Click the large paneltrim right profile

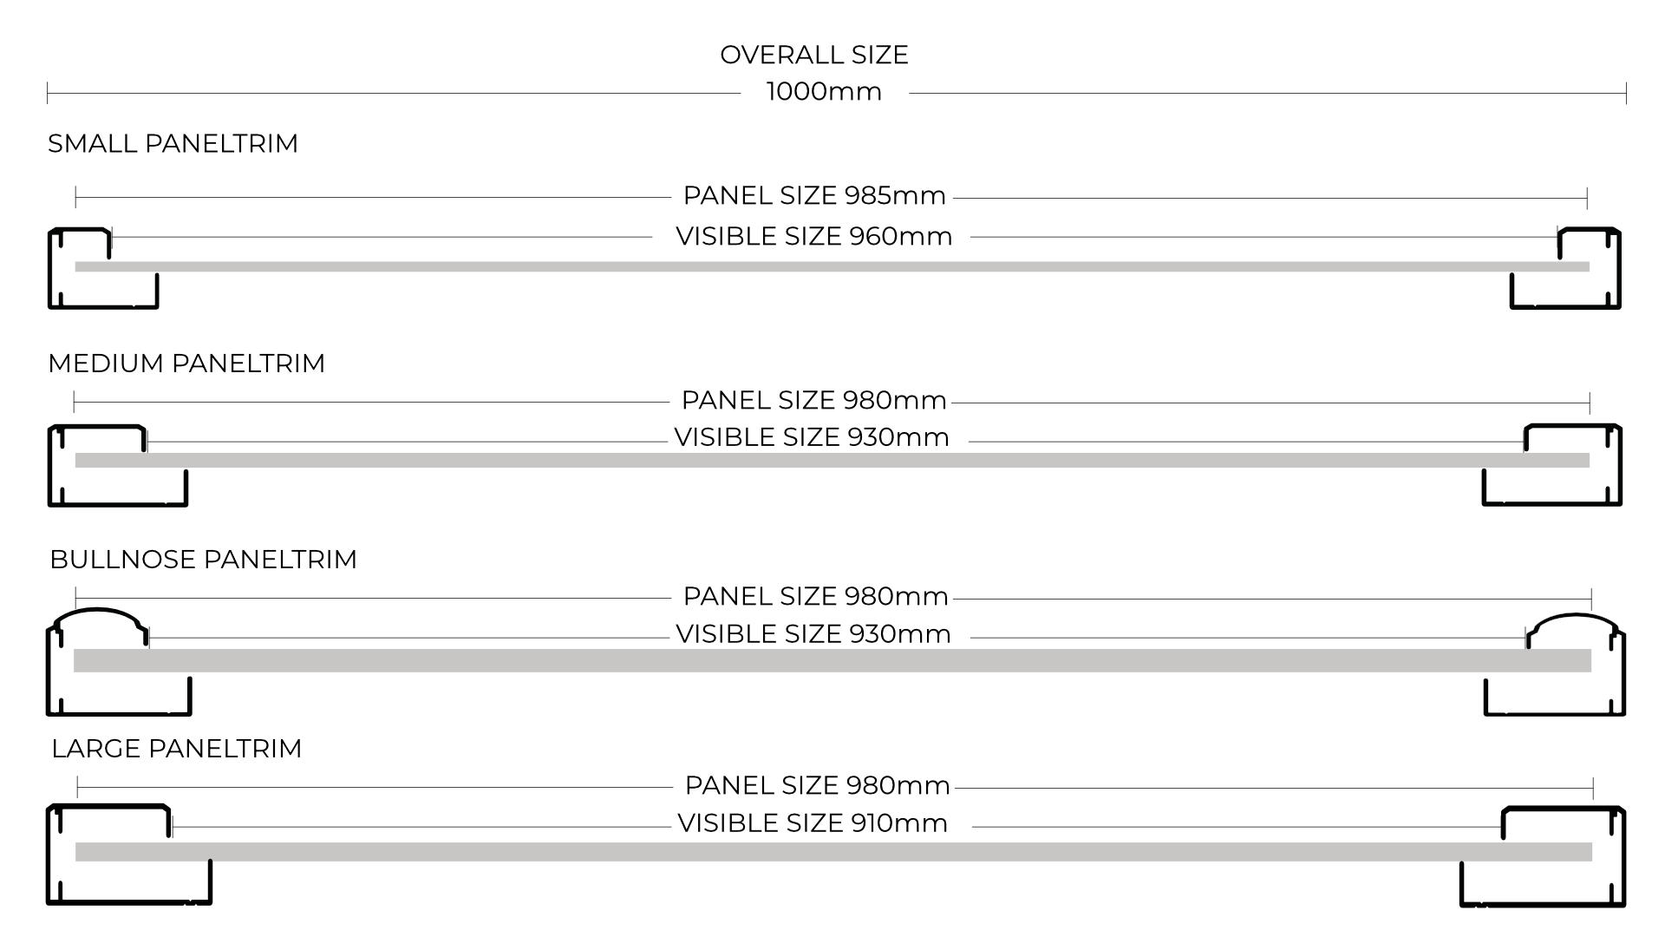1543,856
